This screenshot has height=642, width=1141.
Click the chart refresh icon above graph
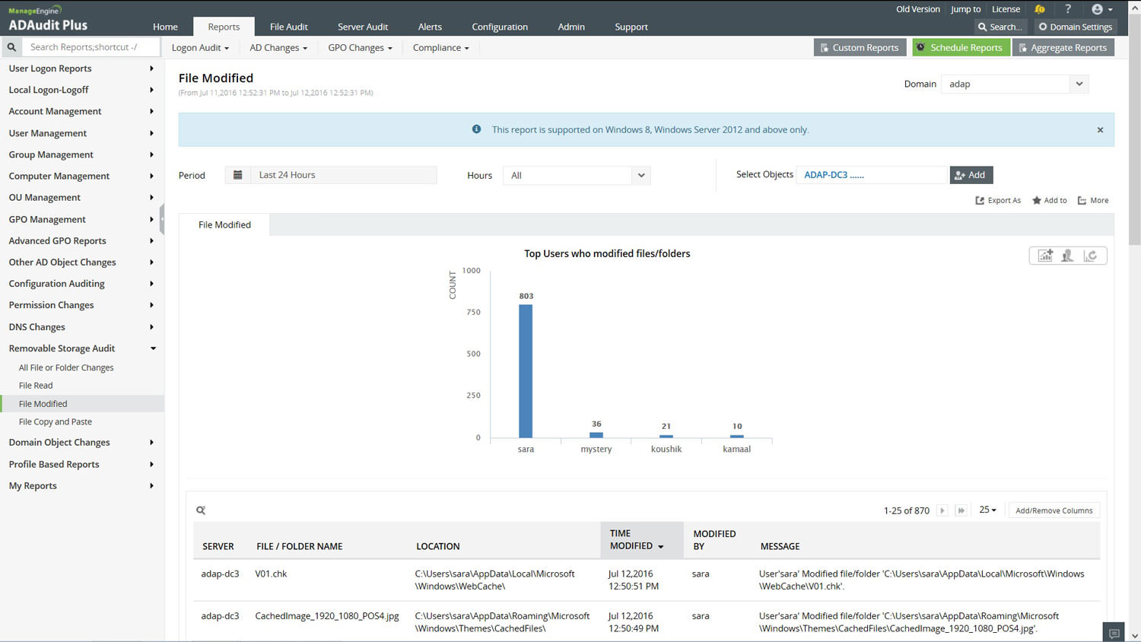pos(1090,256)
